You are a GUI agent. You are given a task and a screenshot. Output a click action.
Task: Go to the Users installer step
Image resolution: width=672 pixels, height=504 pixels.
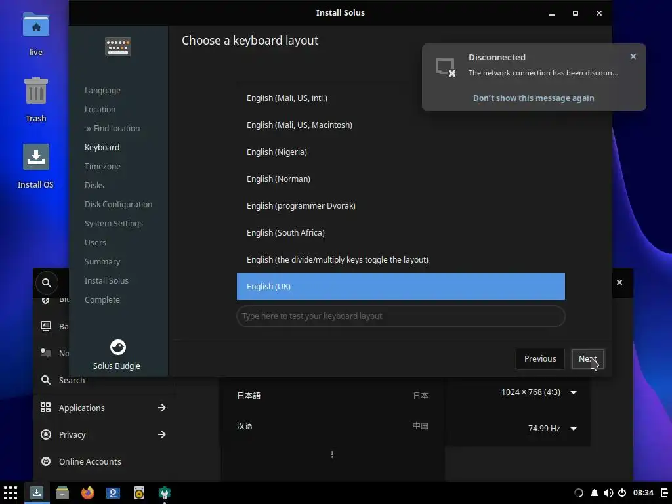(95, 243)
